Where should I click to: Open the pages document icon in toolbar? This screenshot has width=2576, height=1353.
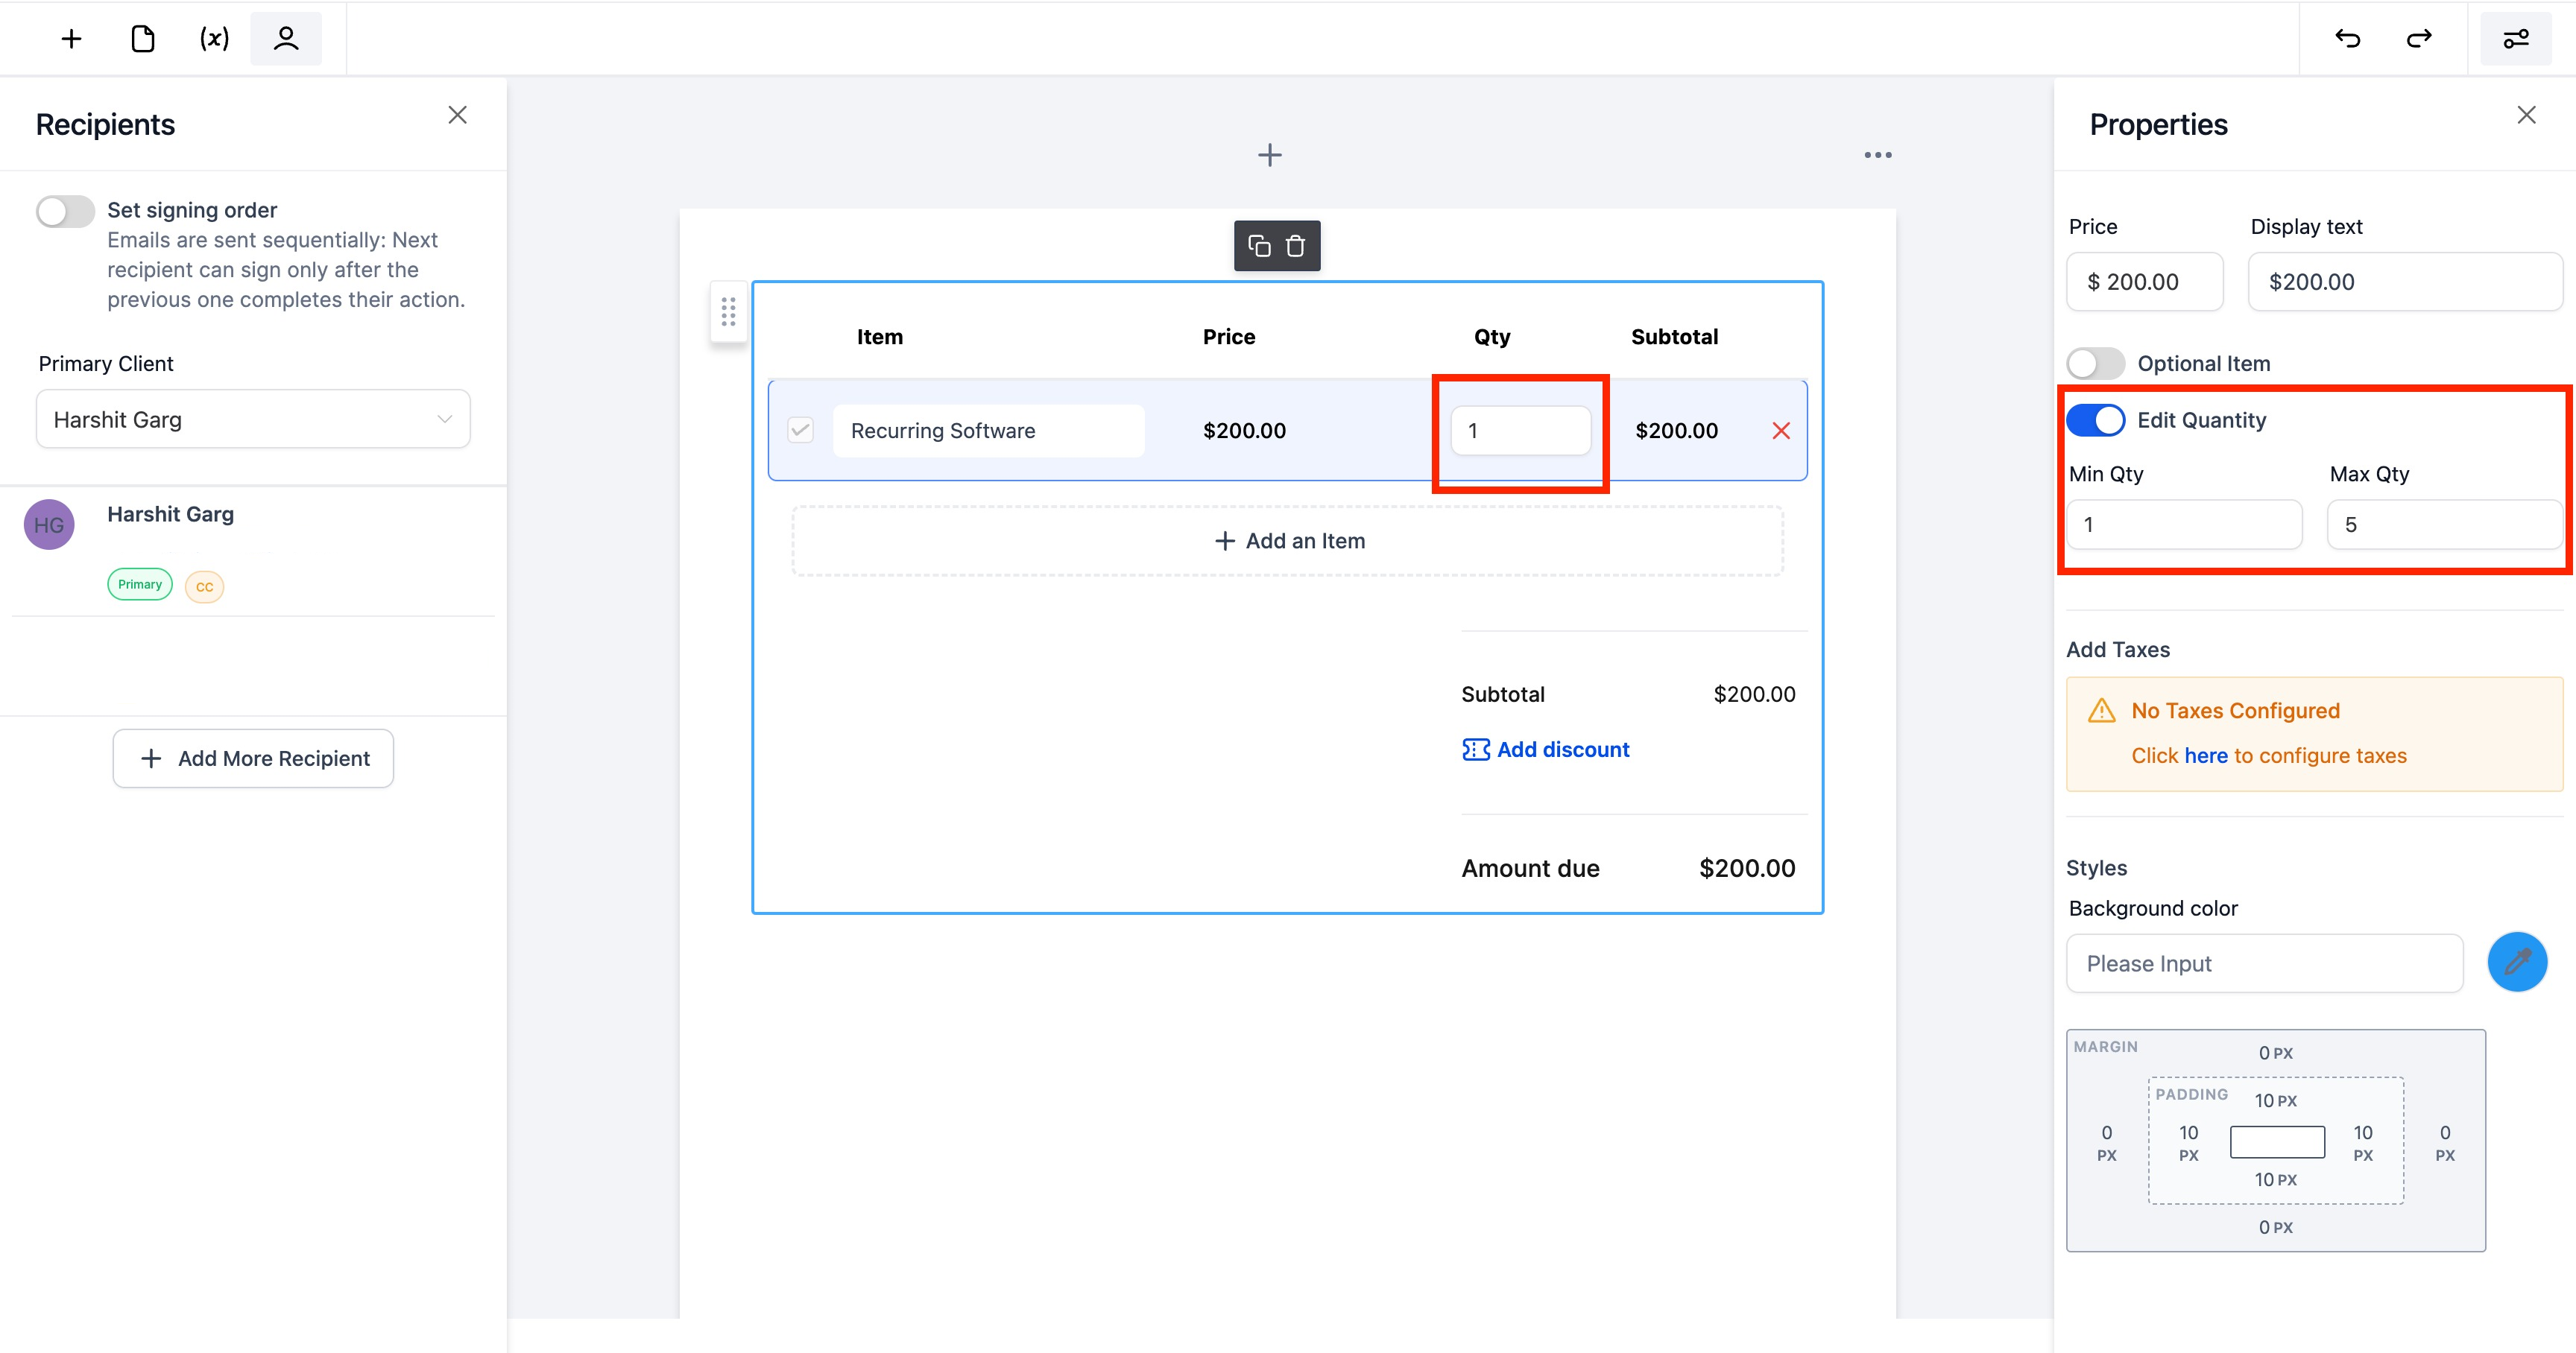[x=143, y=39]
